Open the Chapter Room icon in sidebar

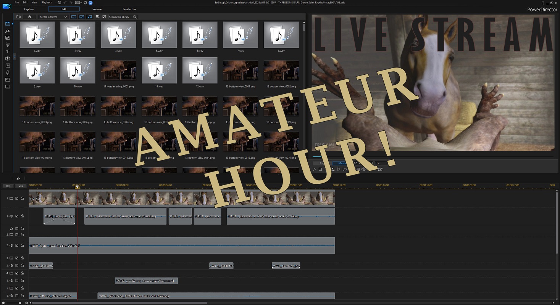click(x=8, y=80)
